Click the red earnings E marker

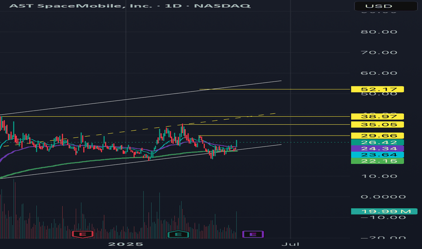coord(82,234)
